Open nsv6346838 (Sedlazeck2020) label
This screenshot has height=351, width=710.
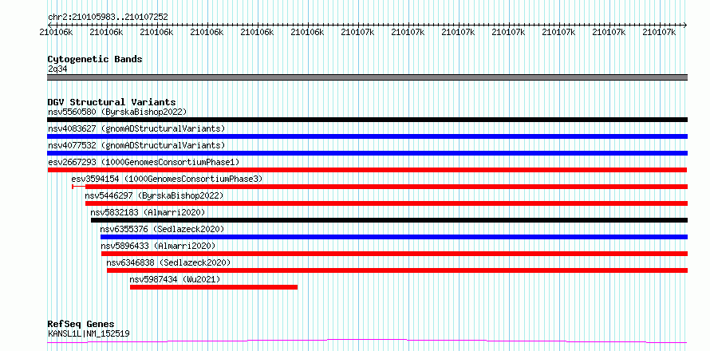[168, 262]
